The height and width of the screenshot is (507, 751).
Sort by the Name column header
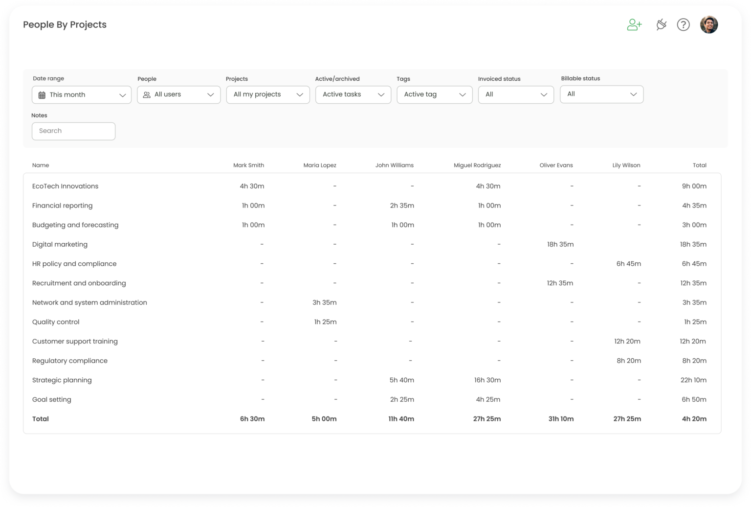pyautogui.click(x=41, y=165)
